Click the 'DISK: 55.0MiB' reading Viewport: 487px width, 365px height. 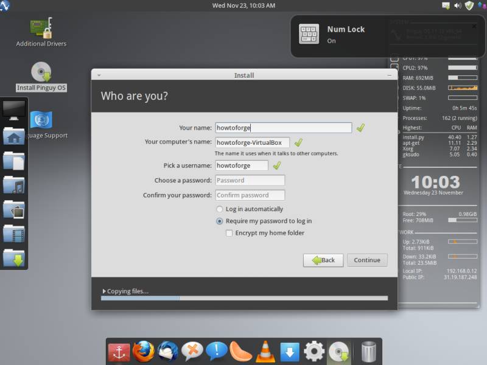[x=419, y=88]
